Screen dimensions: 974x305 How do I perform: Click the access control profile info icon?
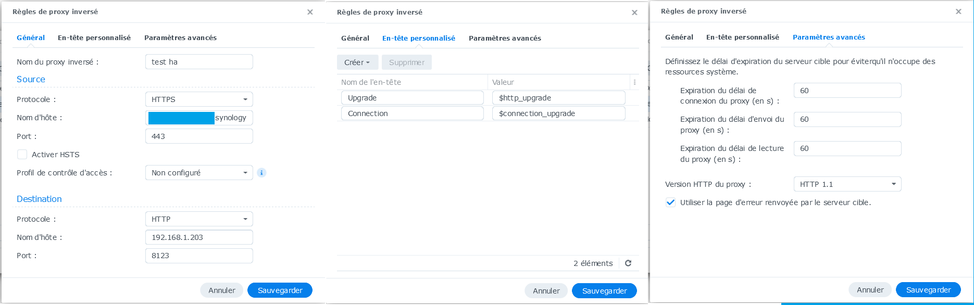[x=261, y=173]
